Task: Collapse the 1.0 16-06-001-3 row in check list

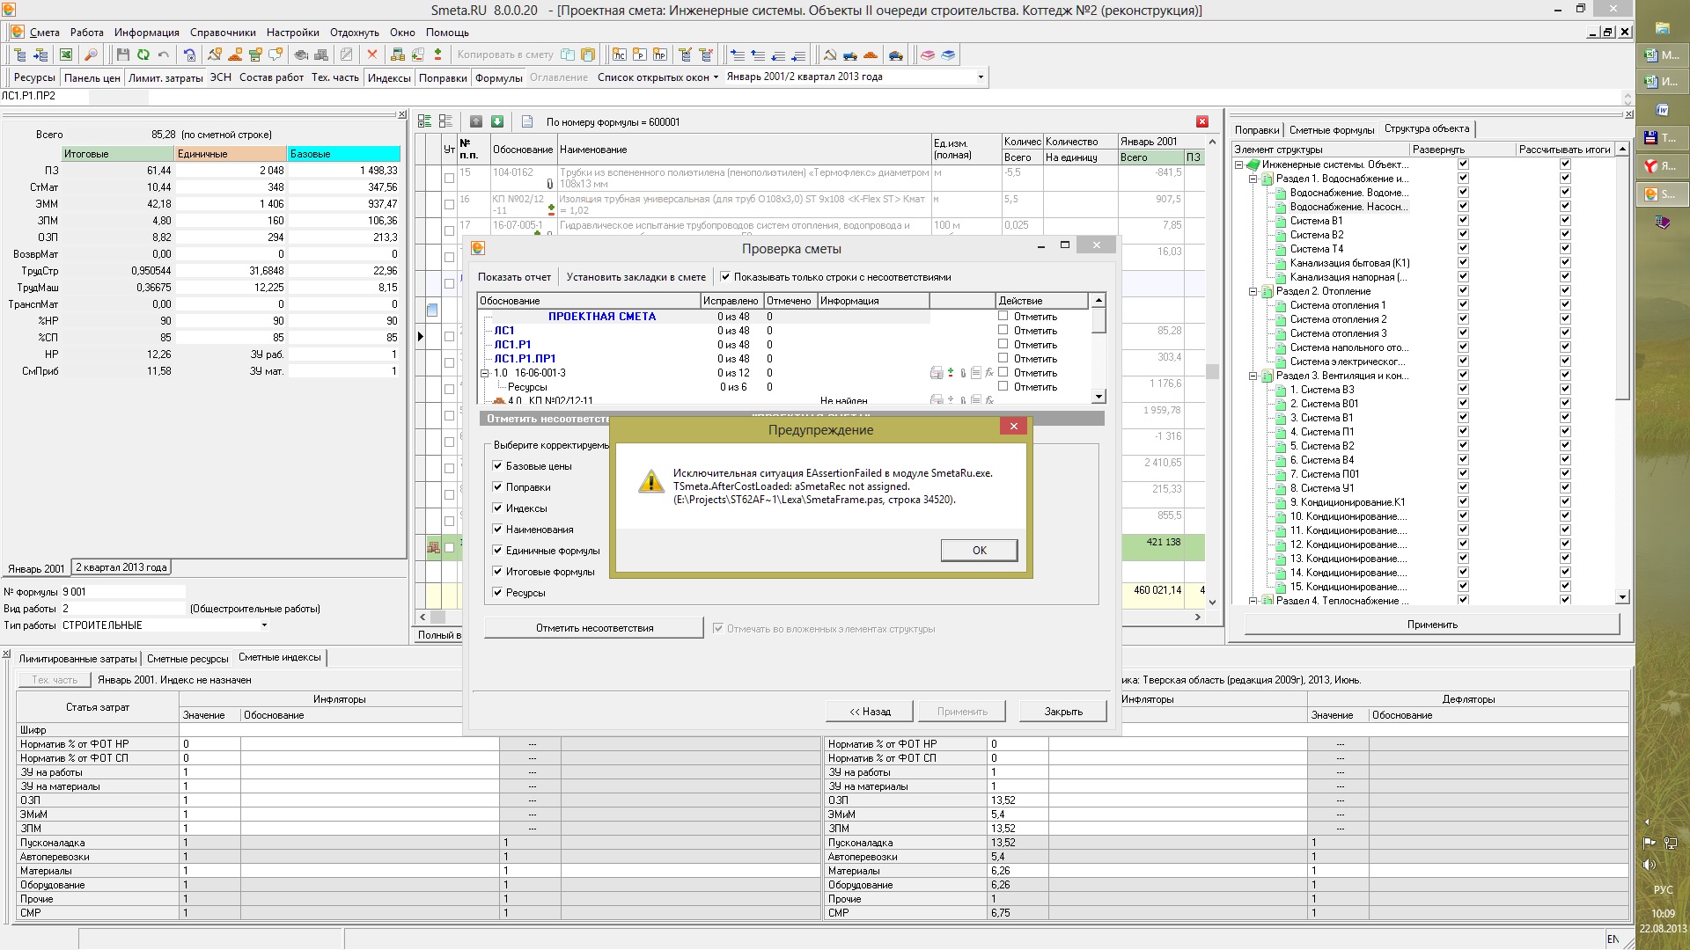Action: 484,373
